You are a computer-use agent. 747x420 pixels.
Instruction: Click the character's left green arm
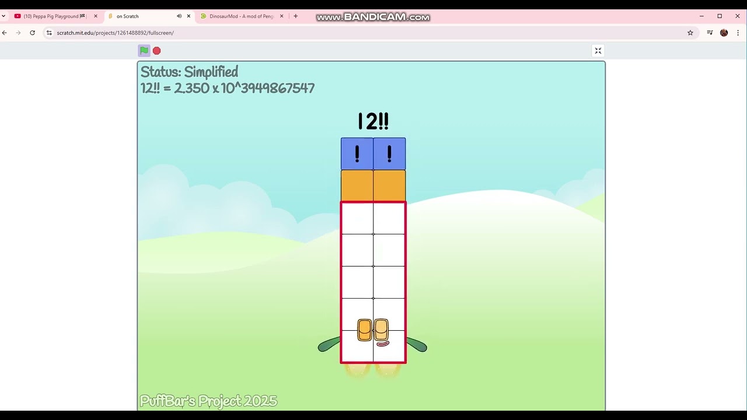coord(329,345)
